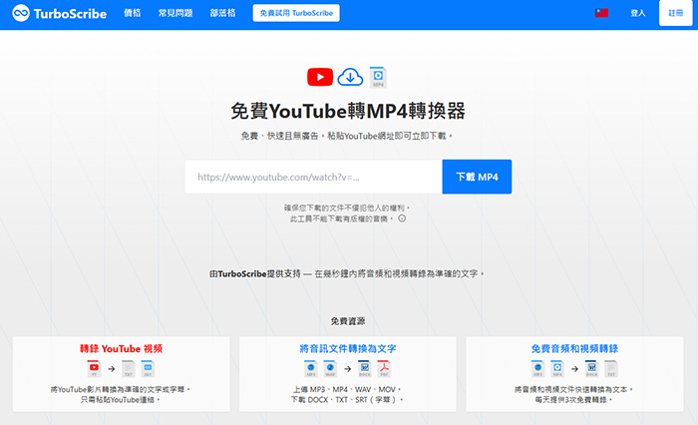Viewport: 698px width, 425px height.
Task: Click DOCX file icon in 將音訊文件 card
Action: [365, 368]
